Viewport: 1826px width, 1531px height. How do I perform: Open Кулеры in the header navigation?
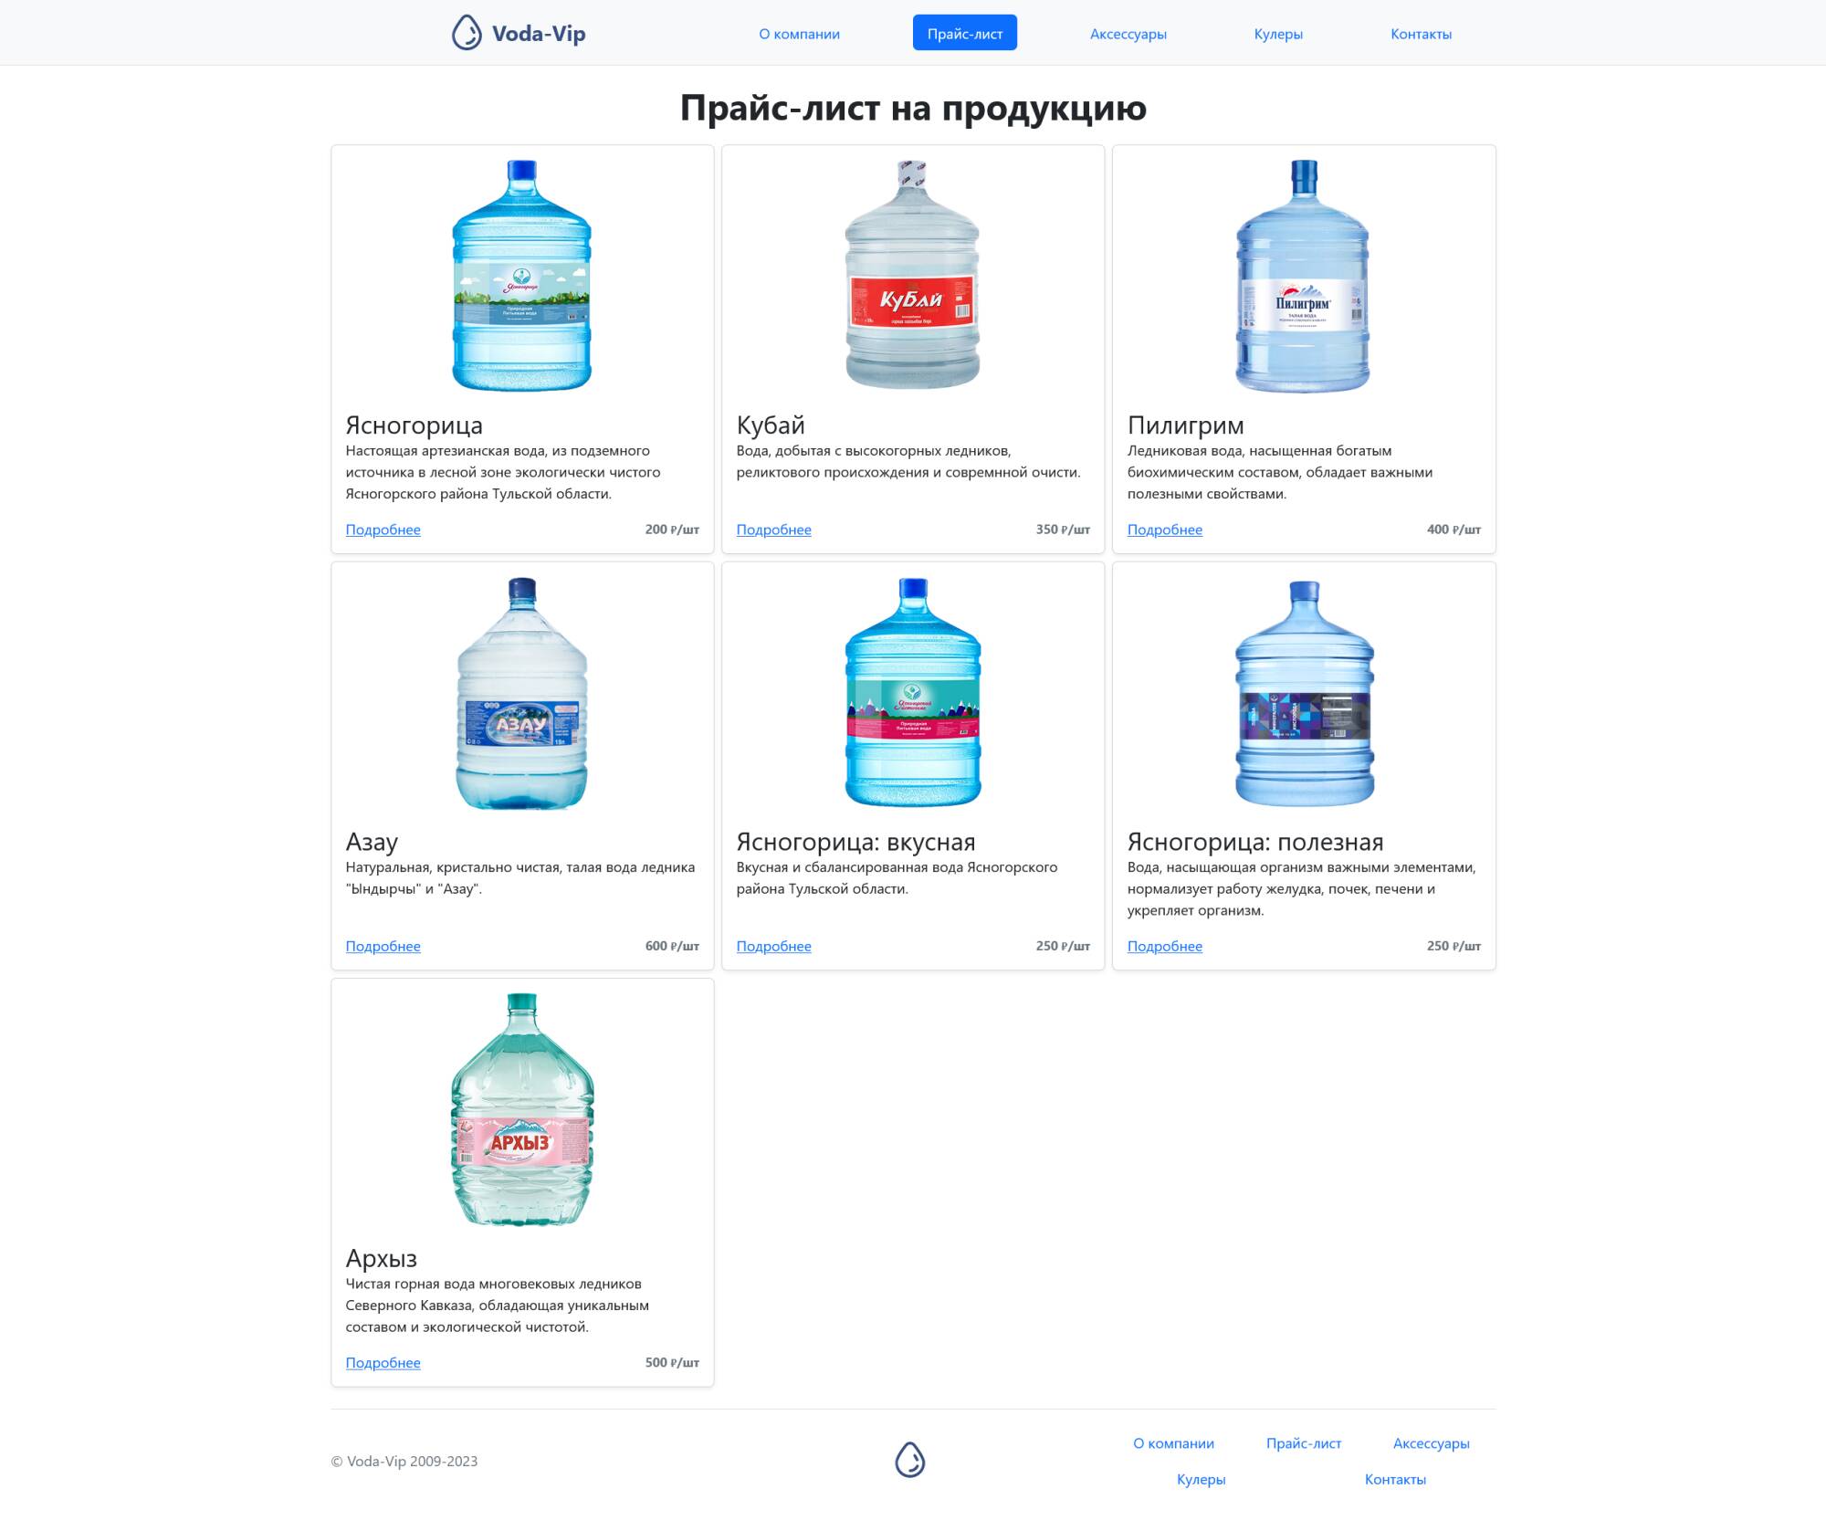tap(1278, 34)
